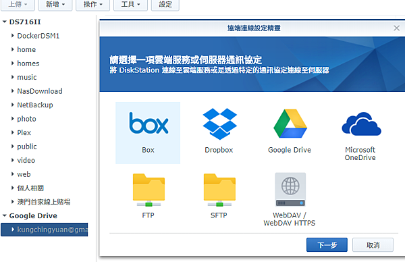Open the public folder in tree

(27, 147)
